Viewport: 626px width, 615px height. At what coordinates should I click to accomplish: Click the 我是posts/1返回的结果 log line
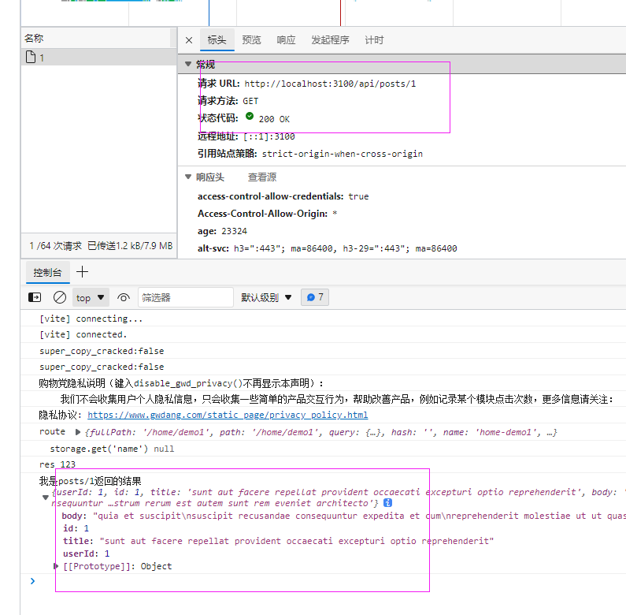pyautogui.click(x=91, y=481)
